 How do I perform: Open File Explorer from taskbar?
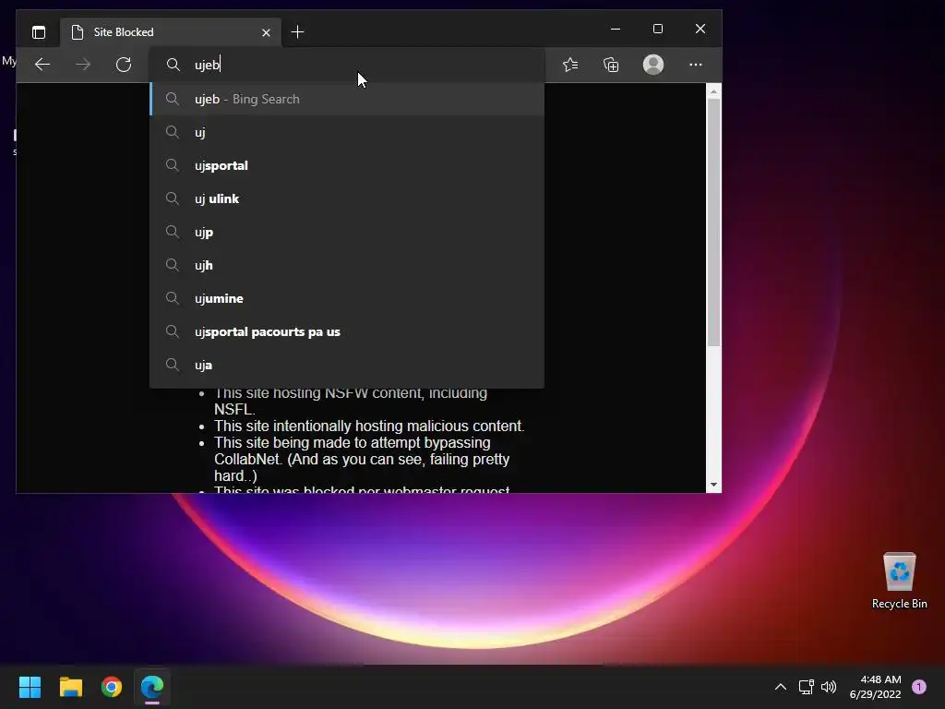coord(70,687)
